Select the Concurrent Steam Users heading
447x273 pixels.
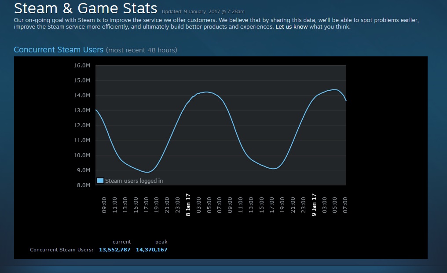tap(59, 50)
